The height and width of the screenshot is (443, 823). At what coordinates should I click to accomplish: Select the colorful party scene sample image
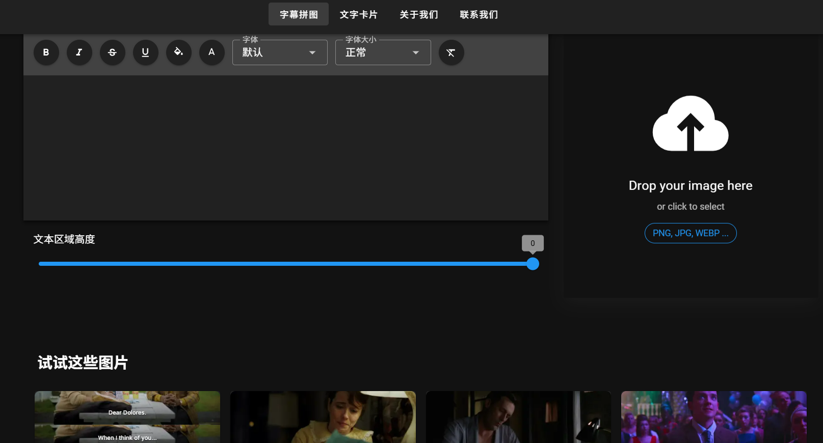click(x=713, y=417)
